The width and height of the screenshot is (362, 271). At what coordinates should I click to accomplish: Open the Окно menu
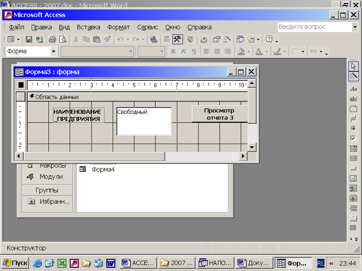click(x=173, y=27)
